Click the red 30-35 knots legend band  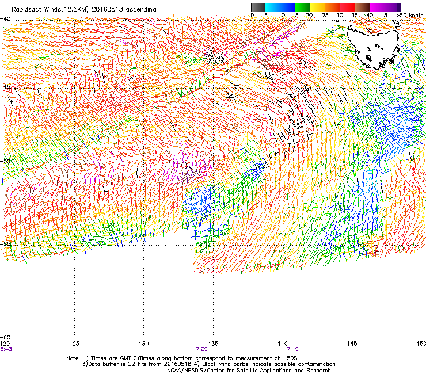click(348, 7)
